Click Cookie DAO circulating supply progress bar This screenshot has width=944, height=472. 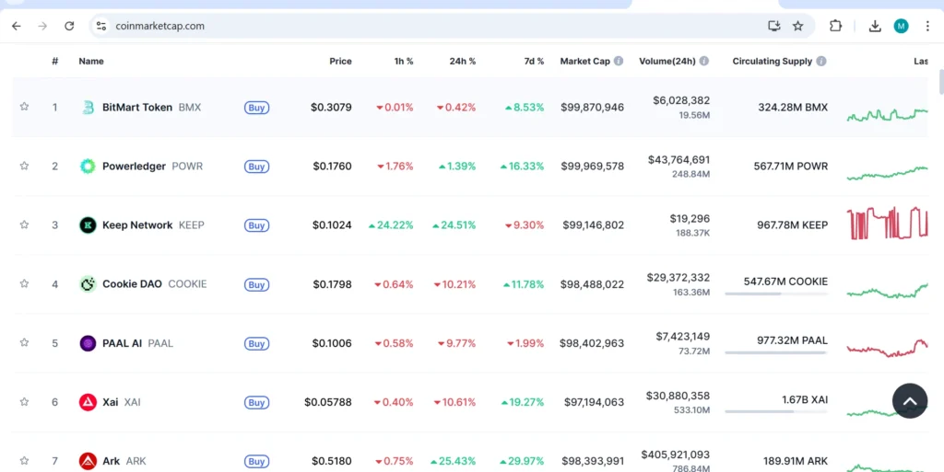point(776,294)
